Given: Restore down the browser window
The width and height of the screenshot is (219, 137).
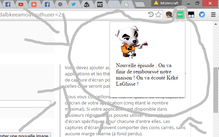Looking at the screenshot, I should (197, 3).
